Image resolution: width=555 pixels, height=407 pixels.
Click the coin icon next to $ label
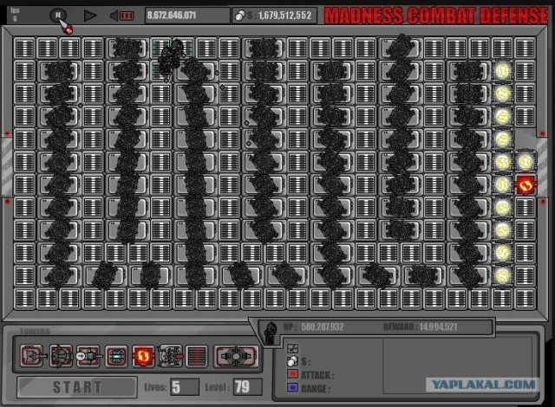(x=292, y=361)
